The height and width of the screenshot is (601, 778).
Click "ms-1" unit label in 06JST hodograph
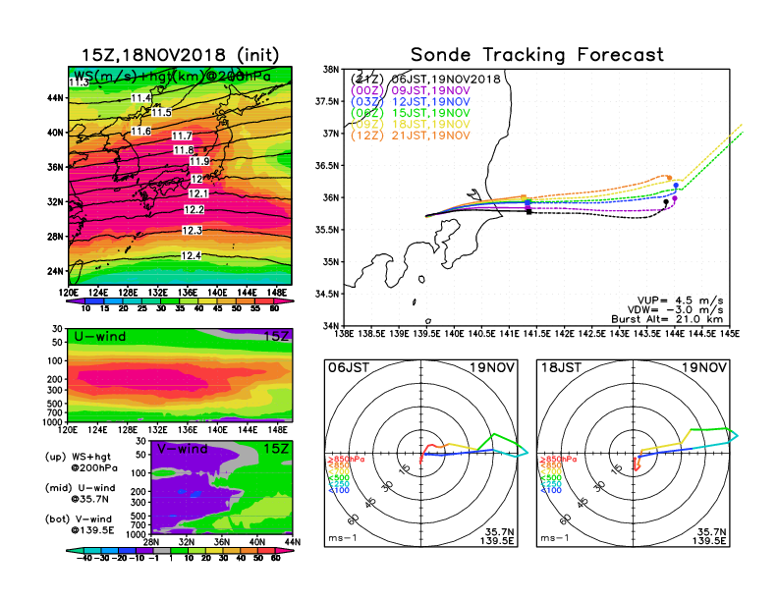[x=343, y=538]
